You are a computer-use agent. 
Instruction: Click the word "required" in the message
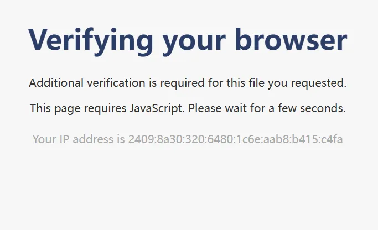coord(180,83)
